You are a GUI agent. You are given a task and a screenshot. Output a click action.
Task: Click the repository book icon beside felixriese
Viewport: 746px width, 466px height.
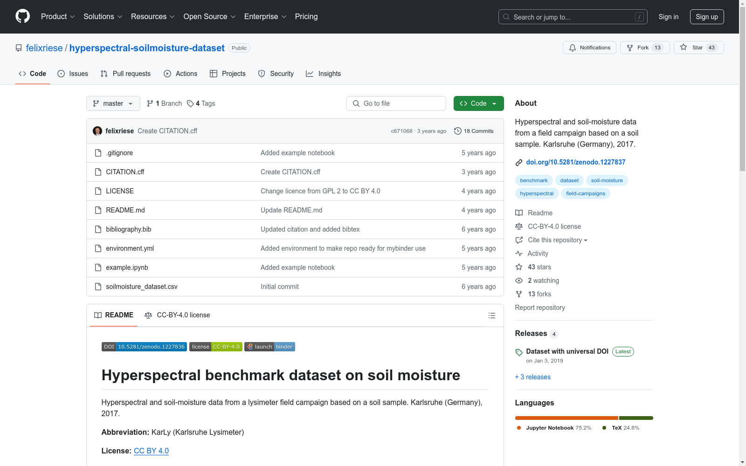(19, 48)
